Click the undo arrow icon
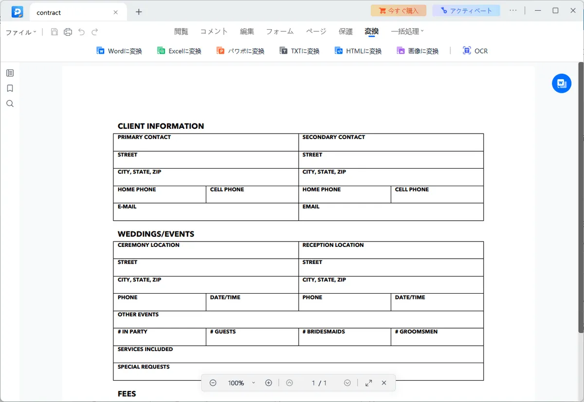 [x=81, y=32]
